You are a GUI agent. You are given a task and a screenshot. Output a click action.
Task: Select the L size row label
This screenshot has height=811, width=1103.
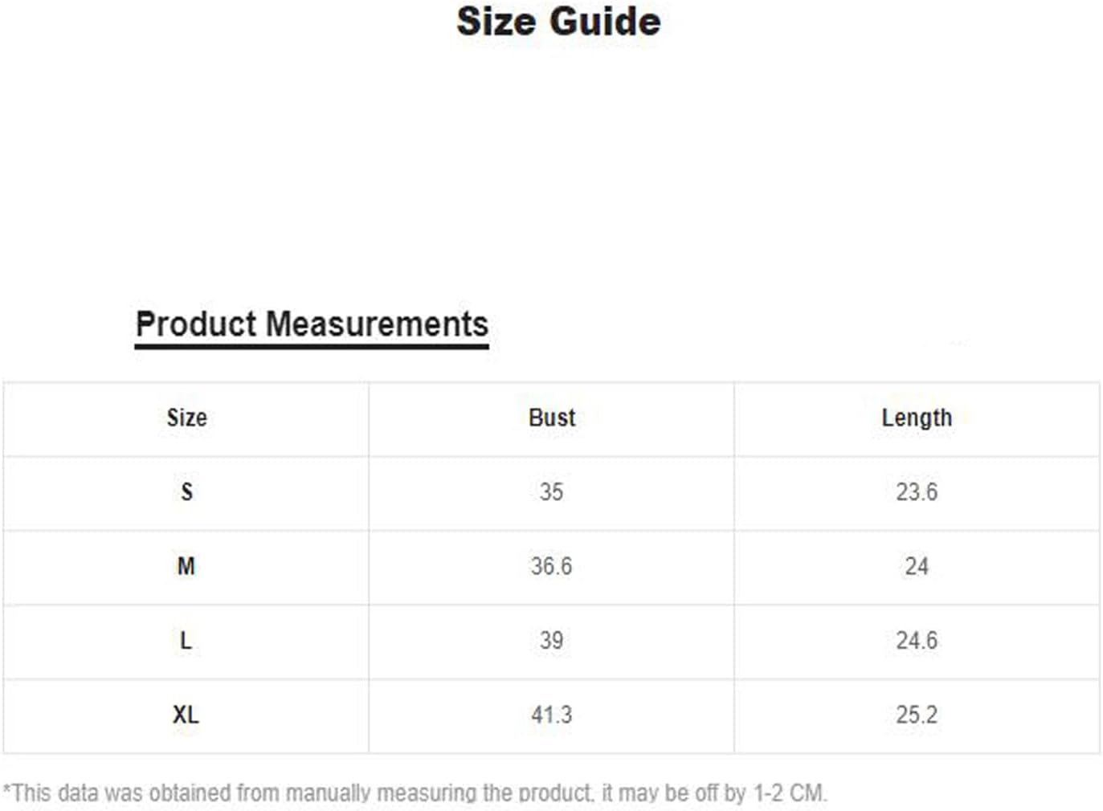[186, 641]
